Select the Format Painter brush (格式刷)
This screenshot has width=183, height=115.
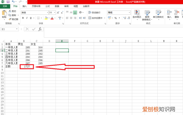coord(13,19)
